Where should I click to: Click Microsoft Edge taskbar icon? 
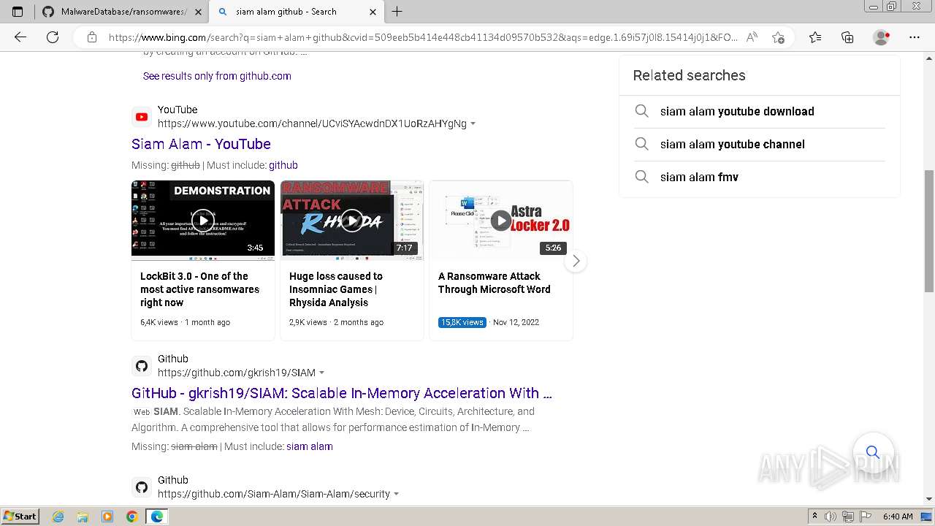[x=157, y=517]
